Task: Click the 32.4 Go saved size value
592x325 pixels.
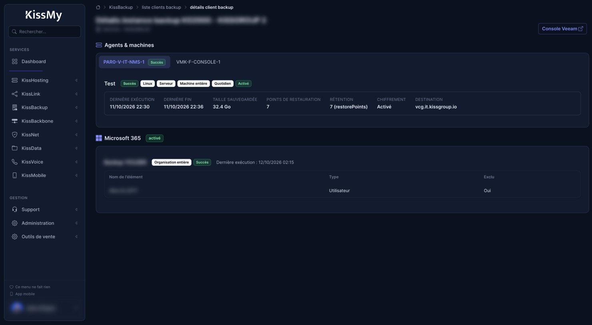Action: [222, 107]
